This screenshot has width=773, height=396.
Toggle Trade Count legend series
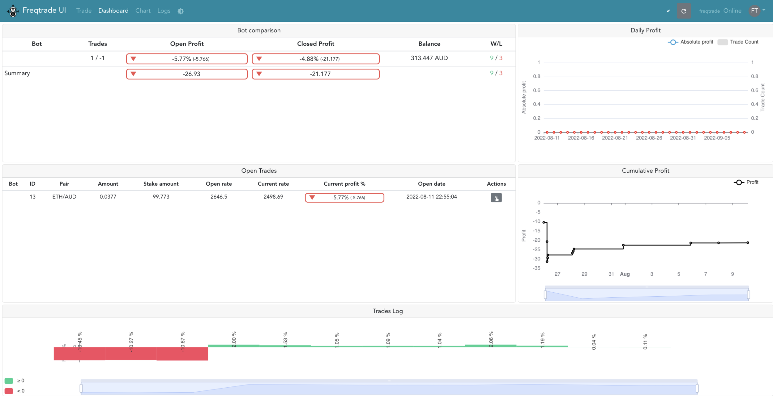pos(738,42)
